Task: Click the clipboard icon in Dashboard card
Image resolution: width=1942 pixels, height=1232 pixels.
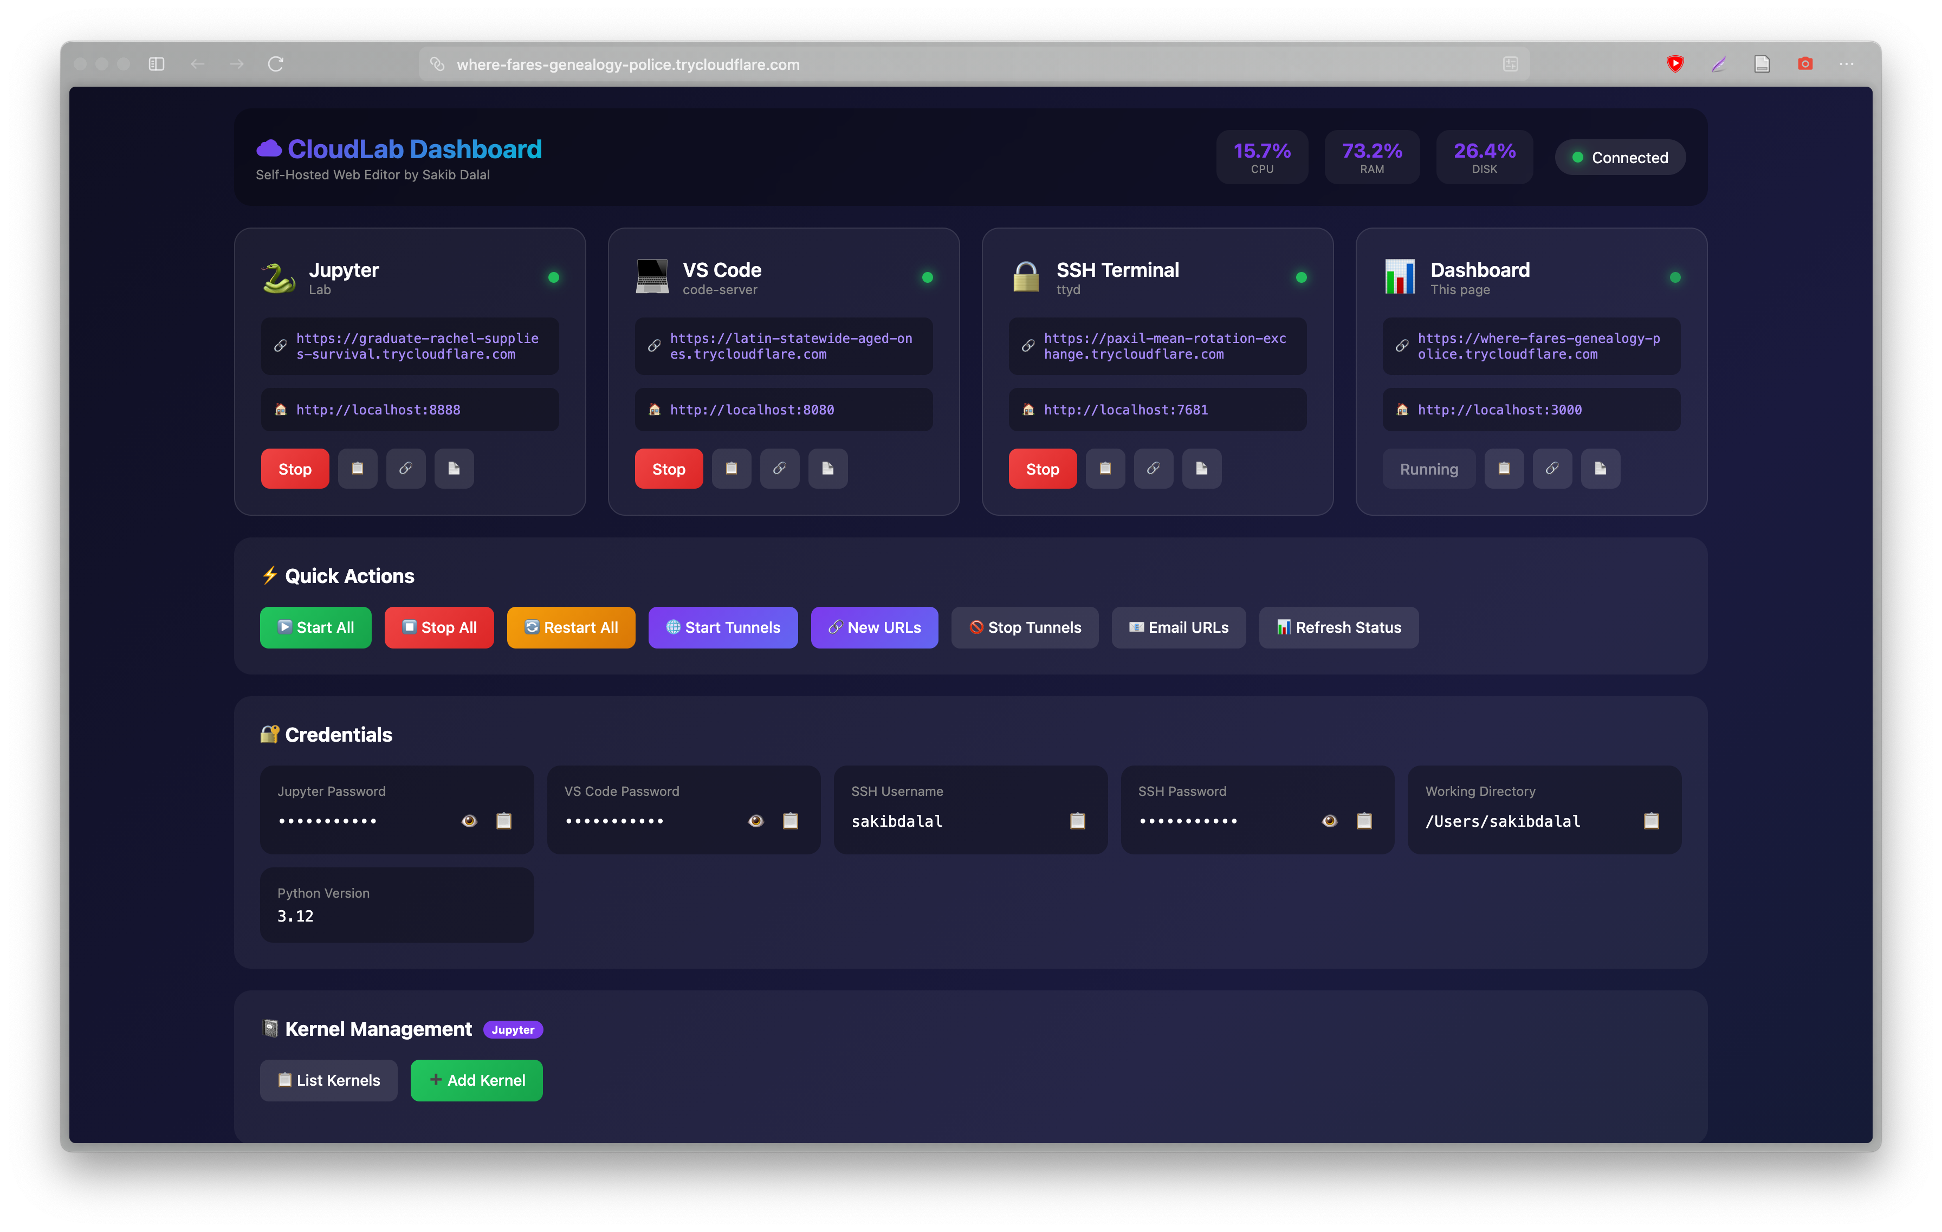Action: pos(1503,469)
